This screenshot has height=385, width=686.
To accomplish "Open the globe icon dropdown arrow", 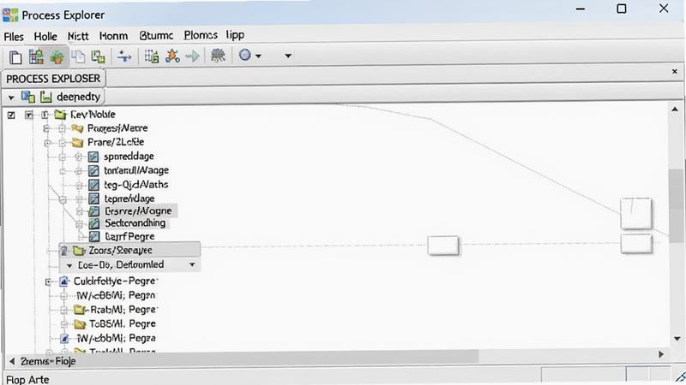I will tap(258, 56).
